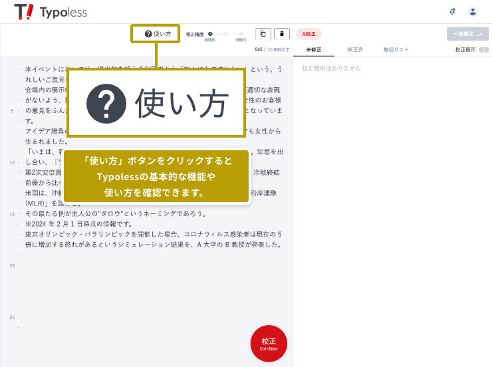
Task: Open the notifications bell
Action: pyautogui.click(x=452, y=11)
